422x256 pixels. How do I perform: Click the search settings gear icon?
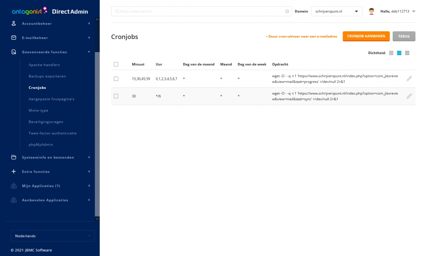[287, 11]
